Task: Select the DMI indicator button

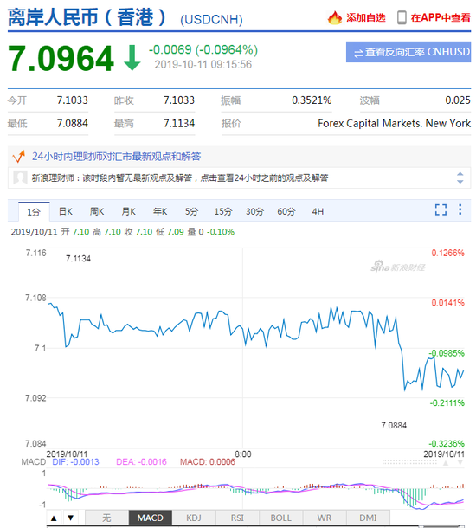Action: (x=368, y=518)
